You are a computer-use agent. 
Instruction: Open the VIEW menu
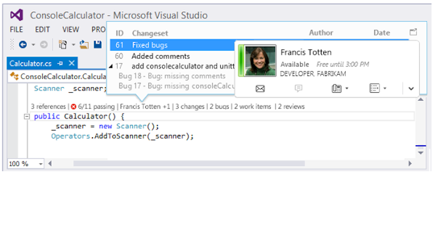[70, 29]
